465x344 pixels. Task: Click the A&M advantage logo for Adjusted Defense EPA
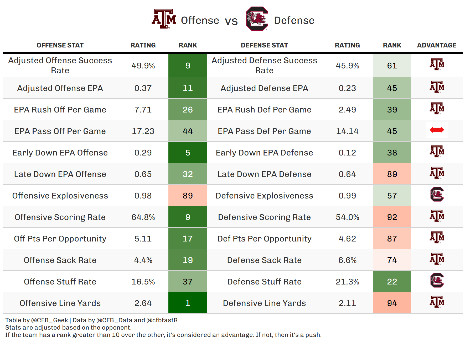437,87
